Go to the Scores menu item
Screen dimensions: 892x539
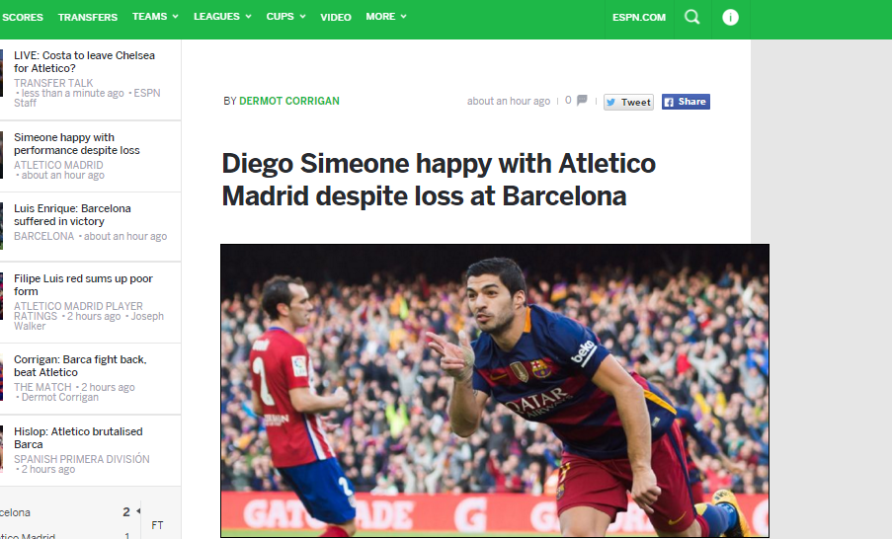point(22,17)
